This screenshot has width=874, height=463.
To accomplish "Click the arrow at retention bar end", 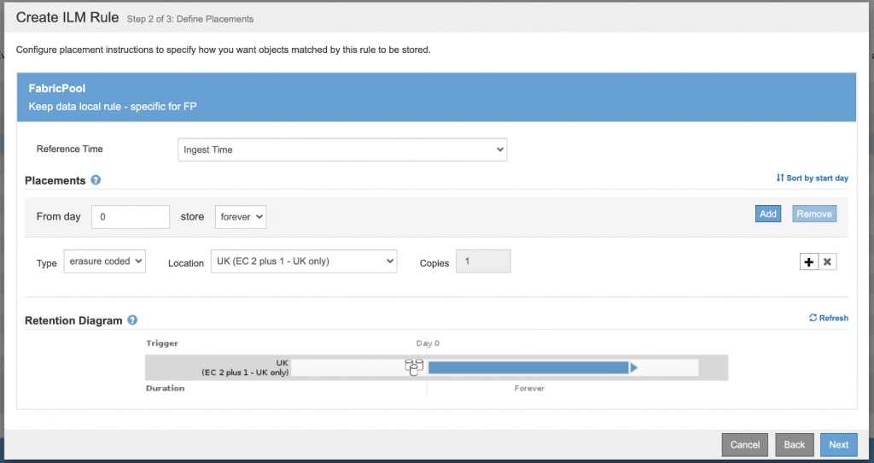I will [634, 367].
